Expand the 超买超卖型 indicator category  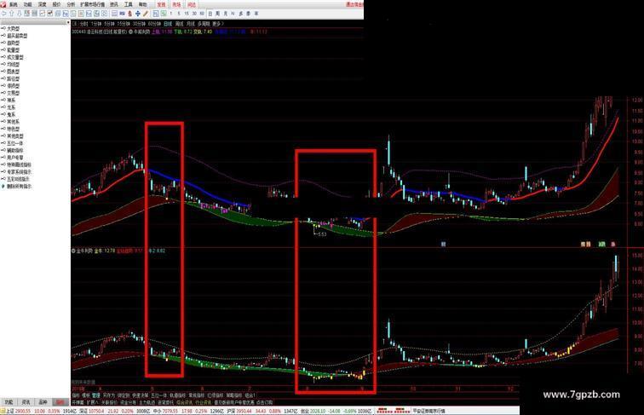[x=17, y=36]
